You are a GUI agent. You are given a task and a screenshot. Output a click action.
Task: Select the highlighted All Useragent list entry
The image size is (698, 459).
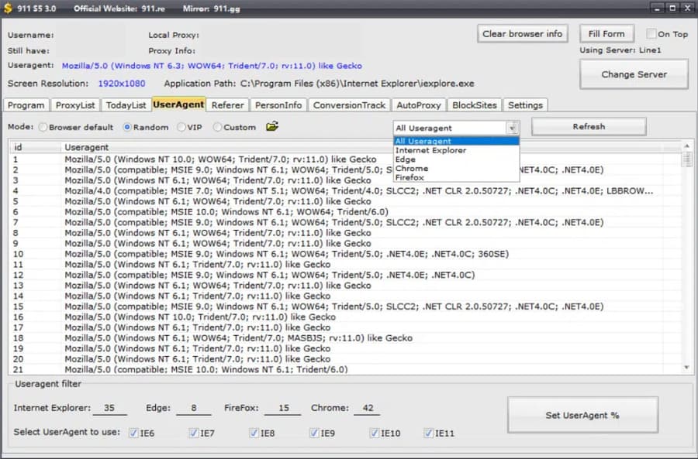[456, 141]
